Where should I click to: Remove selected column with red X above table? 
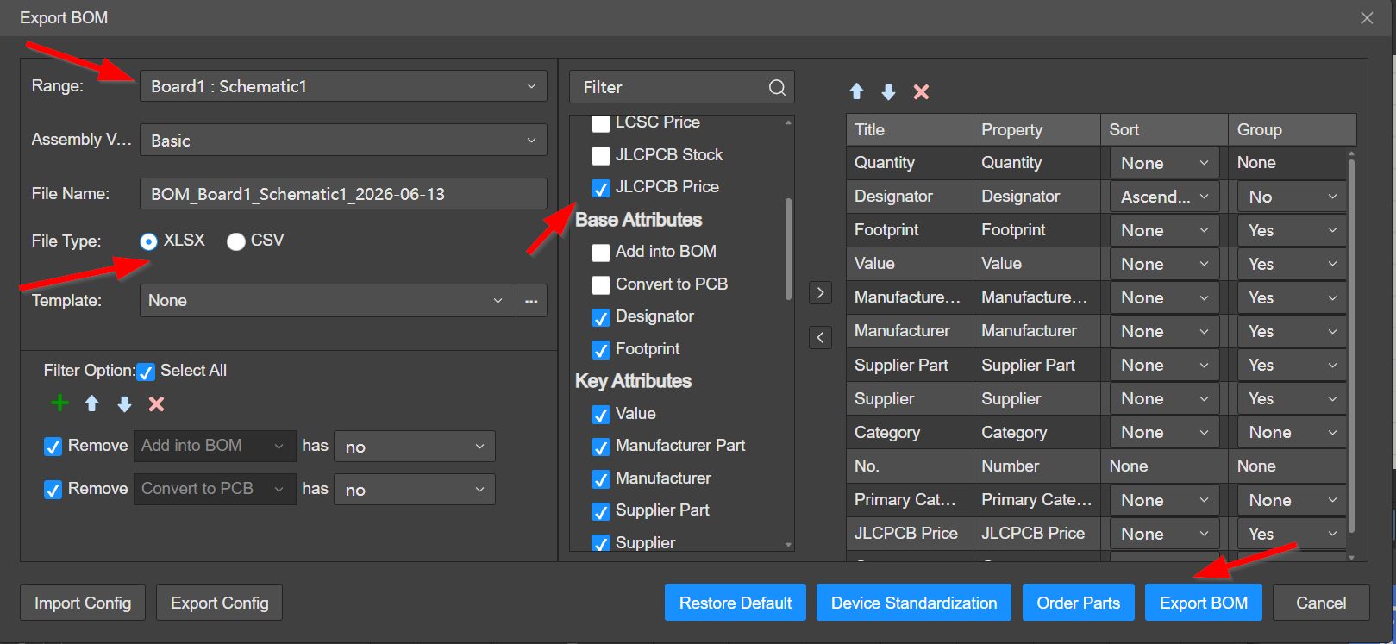[x=921, y=91]
